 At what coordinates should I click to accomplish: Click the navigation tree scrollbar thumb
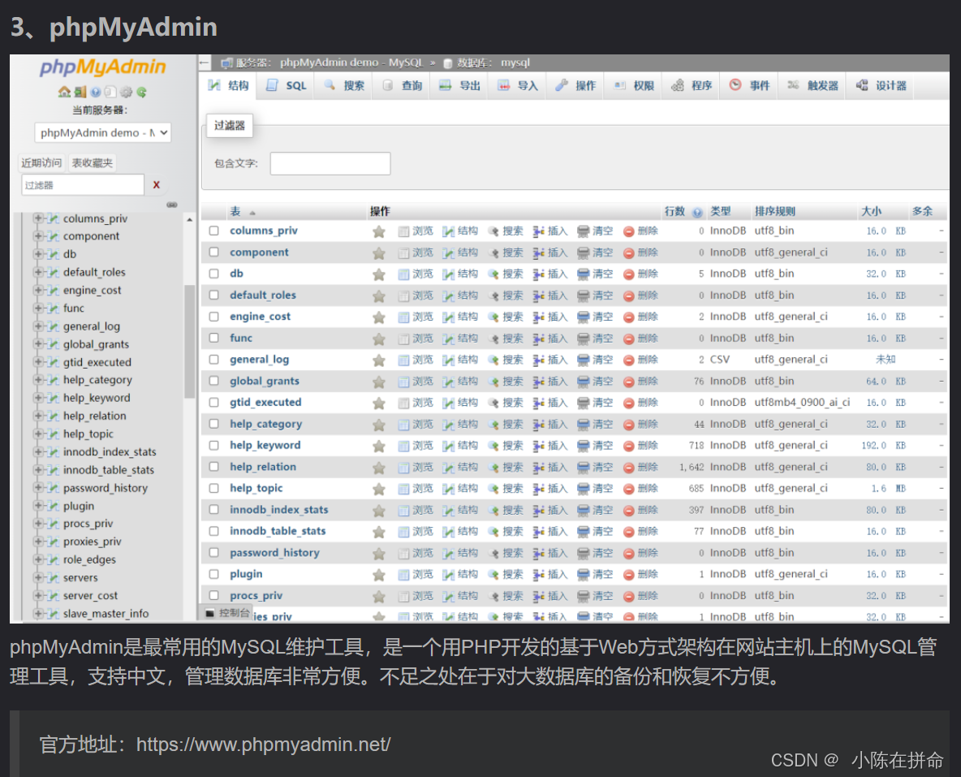(189, 341)
